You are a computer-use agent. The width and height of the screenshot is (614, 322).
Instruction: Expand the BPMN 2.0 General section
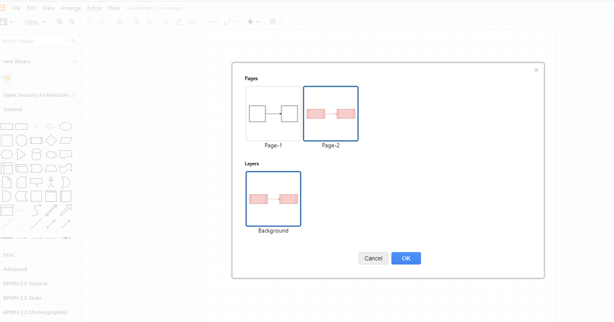pos(25,284)
